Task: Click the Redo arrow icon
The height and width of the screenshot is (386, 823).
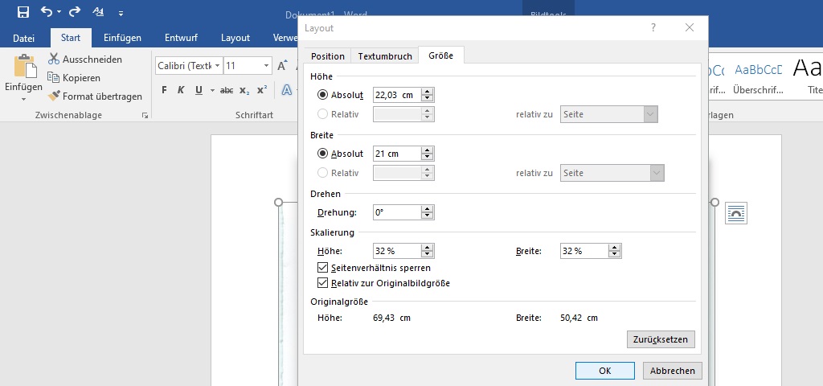Action: 75,12
